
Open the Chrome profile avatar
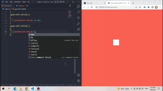[156, 7]
